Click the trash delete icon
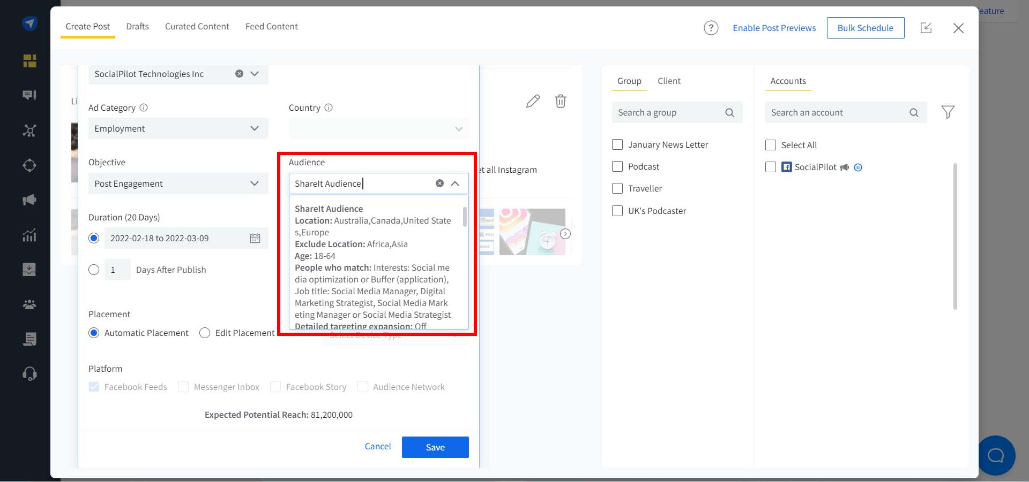The width and height of the screenshot is (1029, 482). 561,101
